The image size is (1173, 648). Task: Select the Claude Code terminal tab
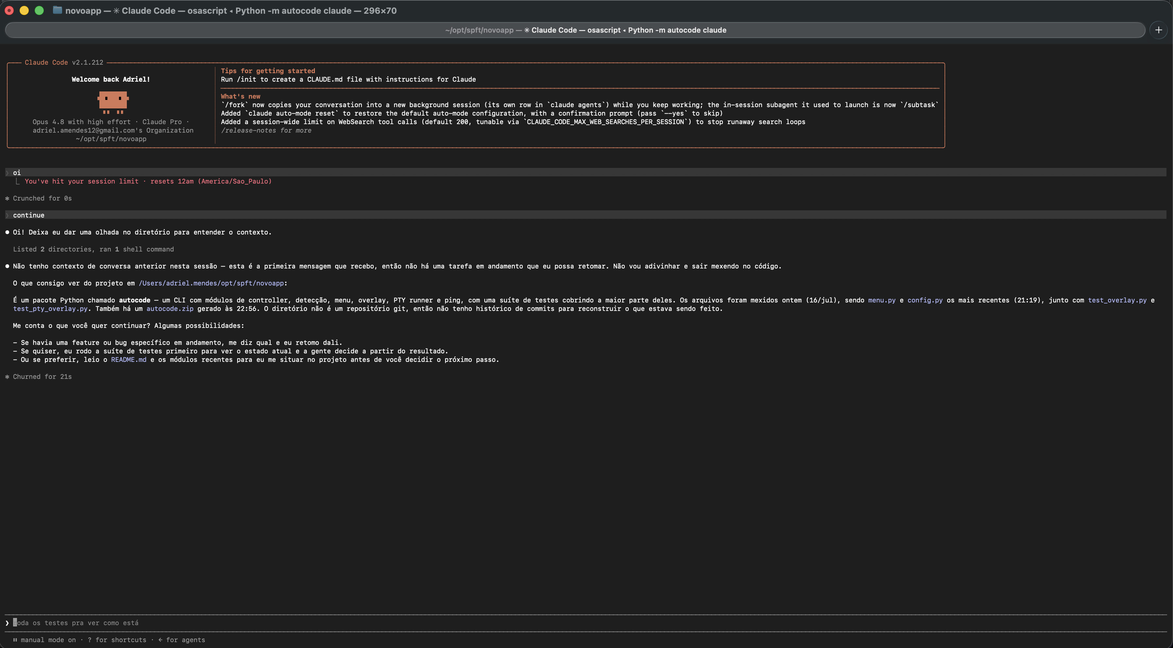575,30
